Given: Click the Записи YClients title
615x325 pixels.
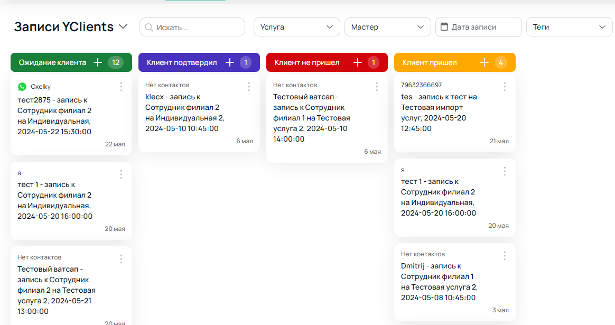Looking at the screenshot, I should click(64, 27).
